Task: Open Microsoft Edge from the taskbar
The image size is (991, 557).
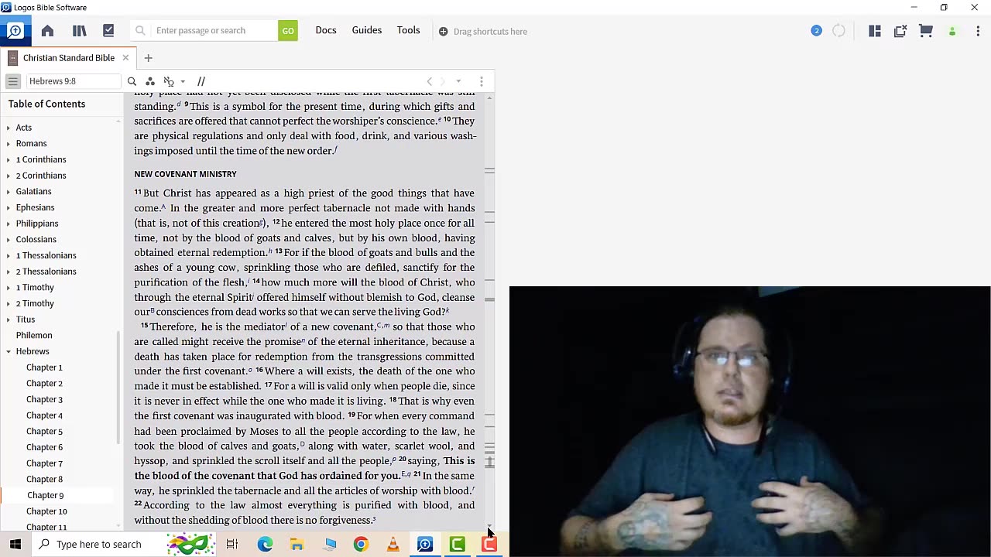Action: 265,545
